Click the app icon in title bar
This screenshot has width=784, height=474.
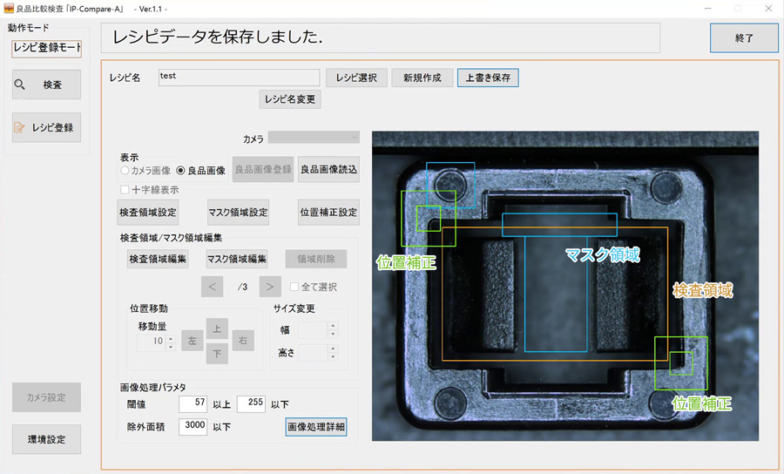click(8, 8)
